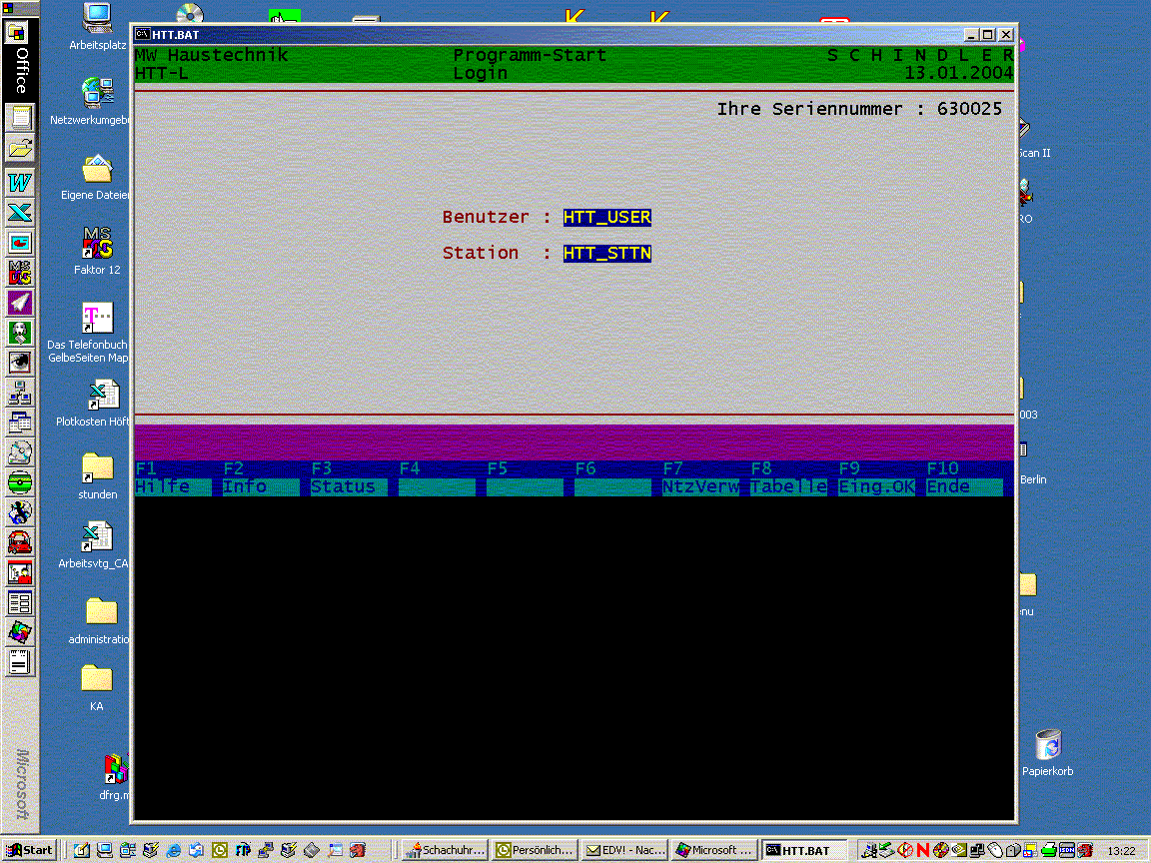The height and width of the screenshot is (863, 1151).
Task: Select the F2 Info function label
Action: [260, 486]
